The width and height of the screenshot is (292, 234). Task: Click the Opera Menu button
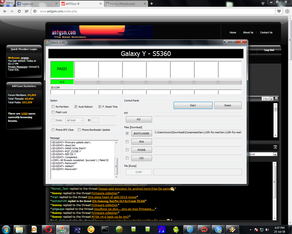click(x=7, y=3)
